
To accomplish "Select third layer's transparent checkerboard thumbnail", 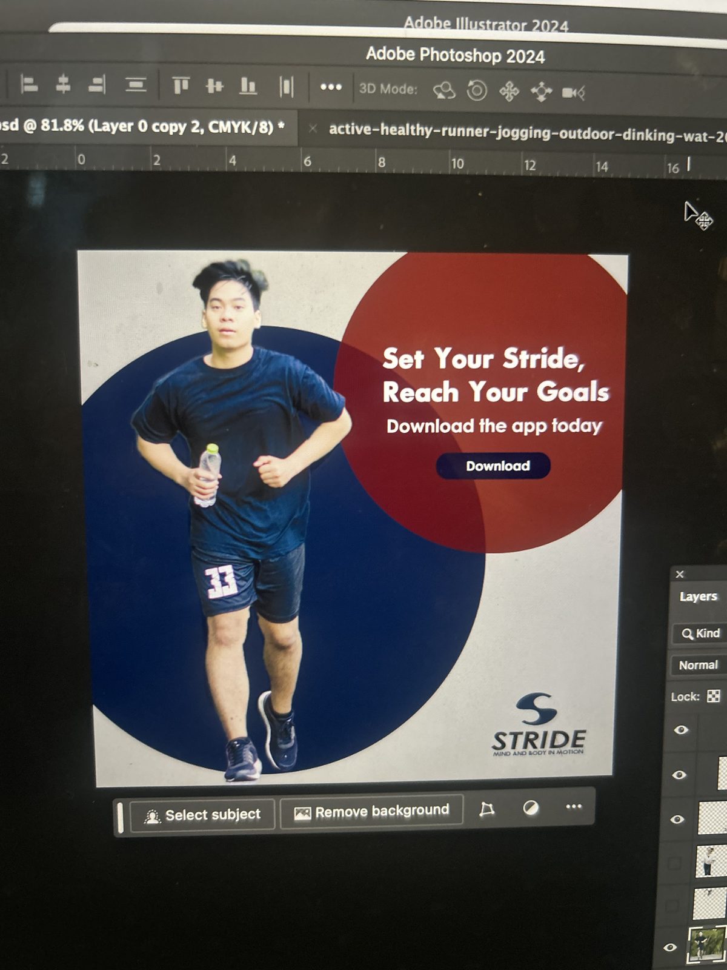I will pyautogui.click(x=712, y=818).
